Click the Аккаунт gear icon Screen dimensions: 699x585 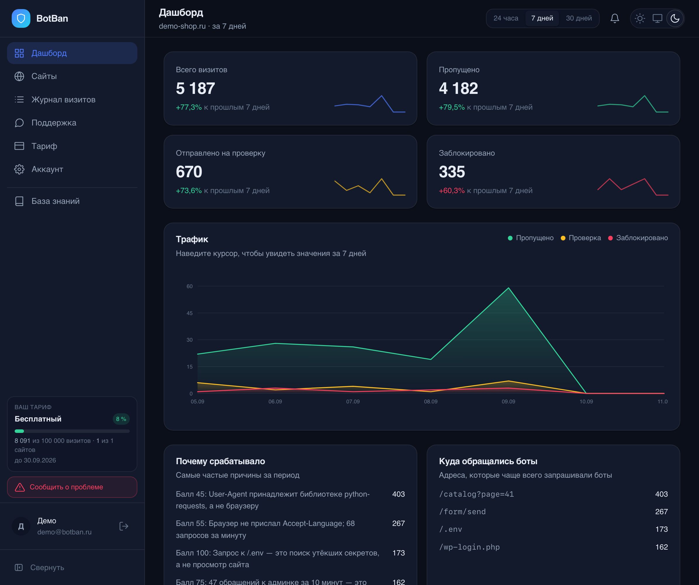tap(19, 169)
